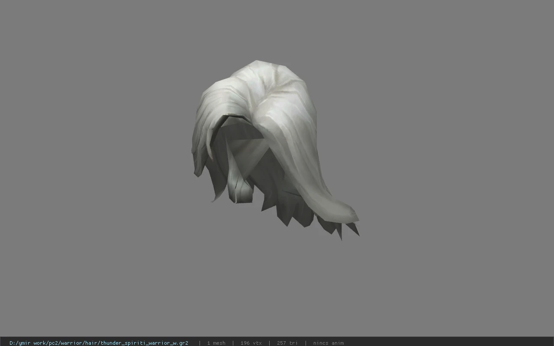Image resolution: width=554 pixels, height=346 pixels.
Task: Click the loaded .gr2 file path in status bar
Action: [99, 343]
